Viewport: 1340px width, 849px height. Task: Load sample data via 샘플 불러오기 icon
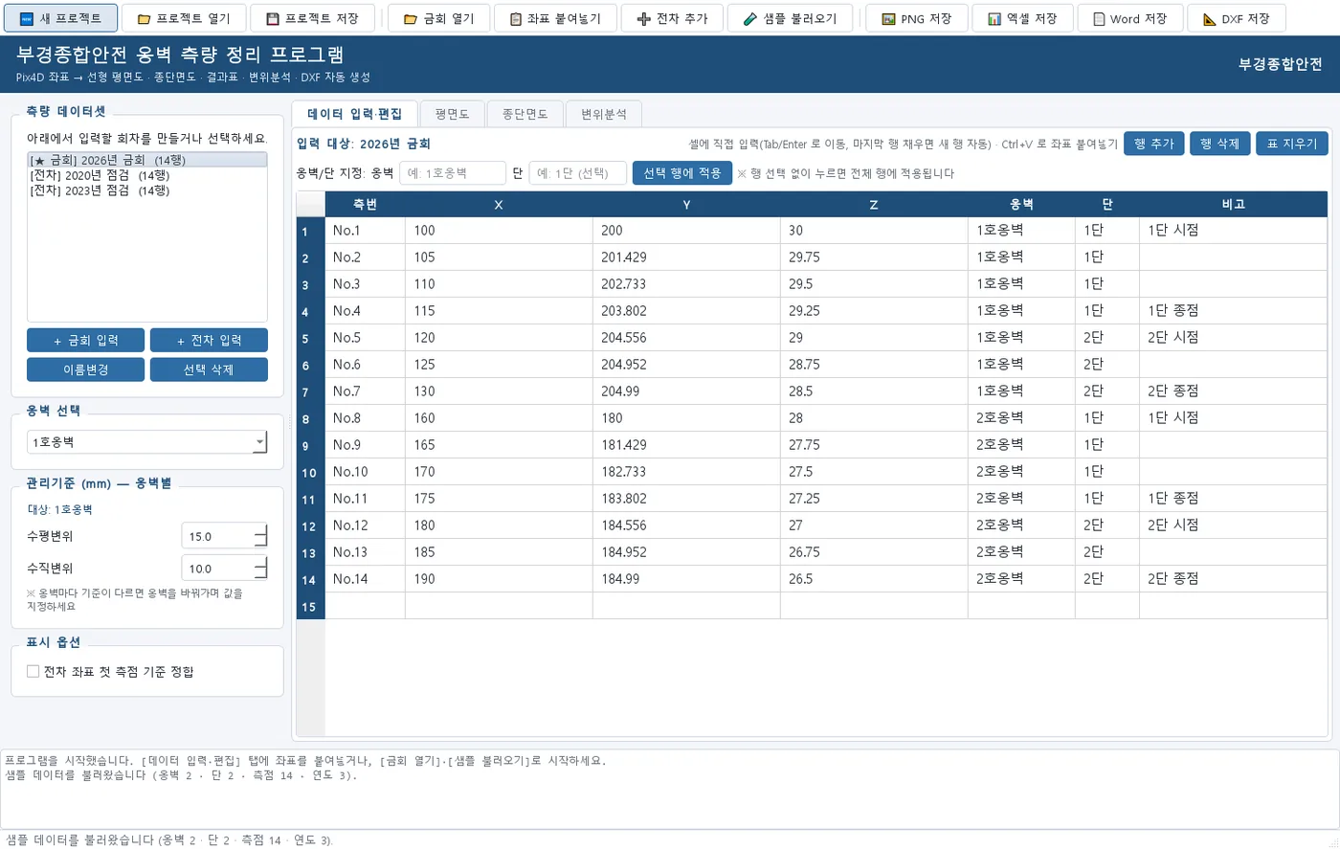[750, 19]
